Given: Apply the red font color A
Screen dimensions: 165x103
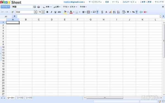Looking at the screenshot, I should [71, 12].
